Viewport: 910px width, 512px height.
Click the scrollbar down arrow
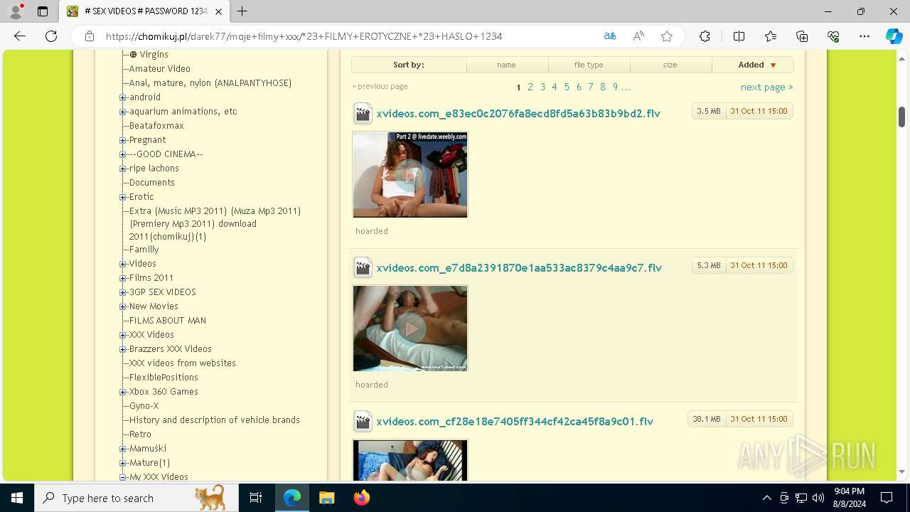(x=902, y=471)
